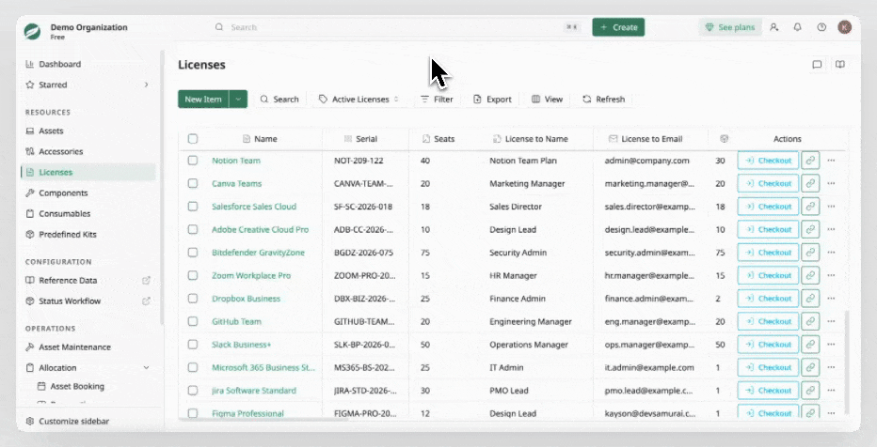Checkout the Dropbox Business license
The height and width of the screenshot is (447, 877).
[768, 299]
